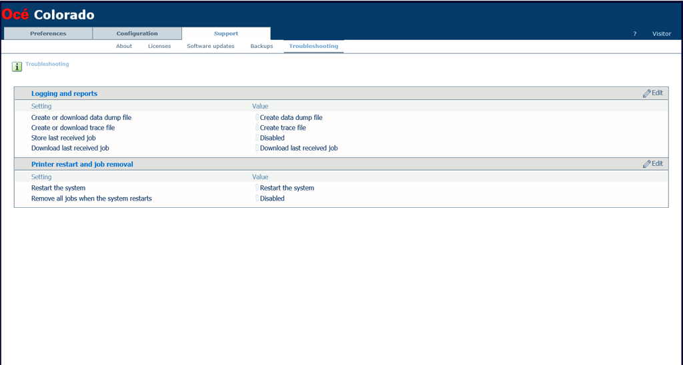The height and width of the screenshot is (365, 683).
Task: Click the Restart the system value
Action: (287, 188)
